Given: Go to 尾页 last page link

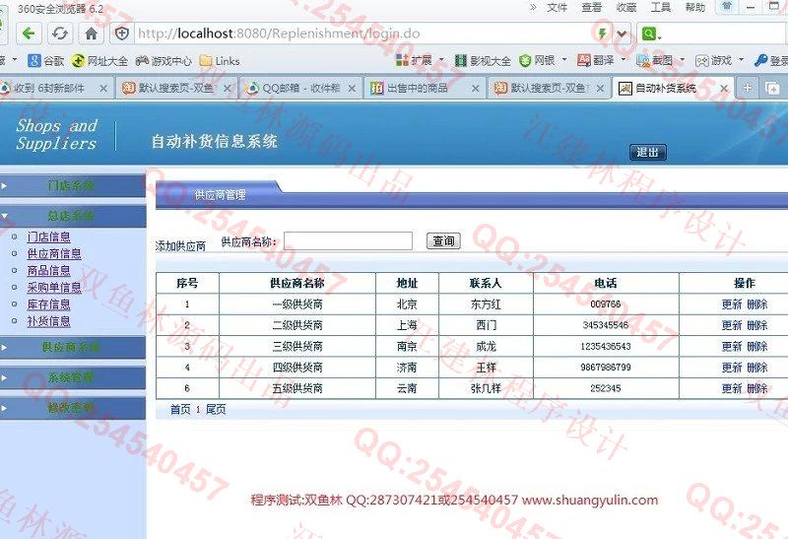Looking at the screenshot, I should click(x=216, y=409).
